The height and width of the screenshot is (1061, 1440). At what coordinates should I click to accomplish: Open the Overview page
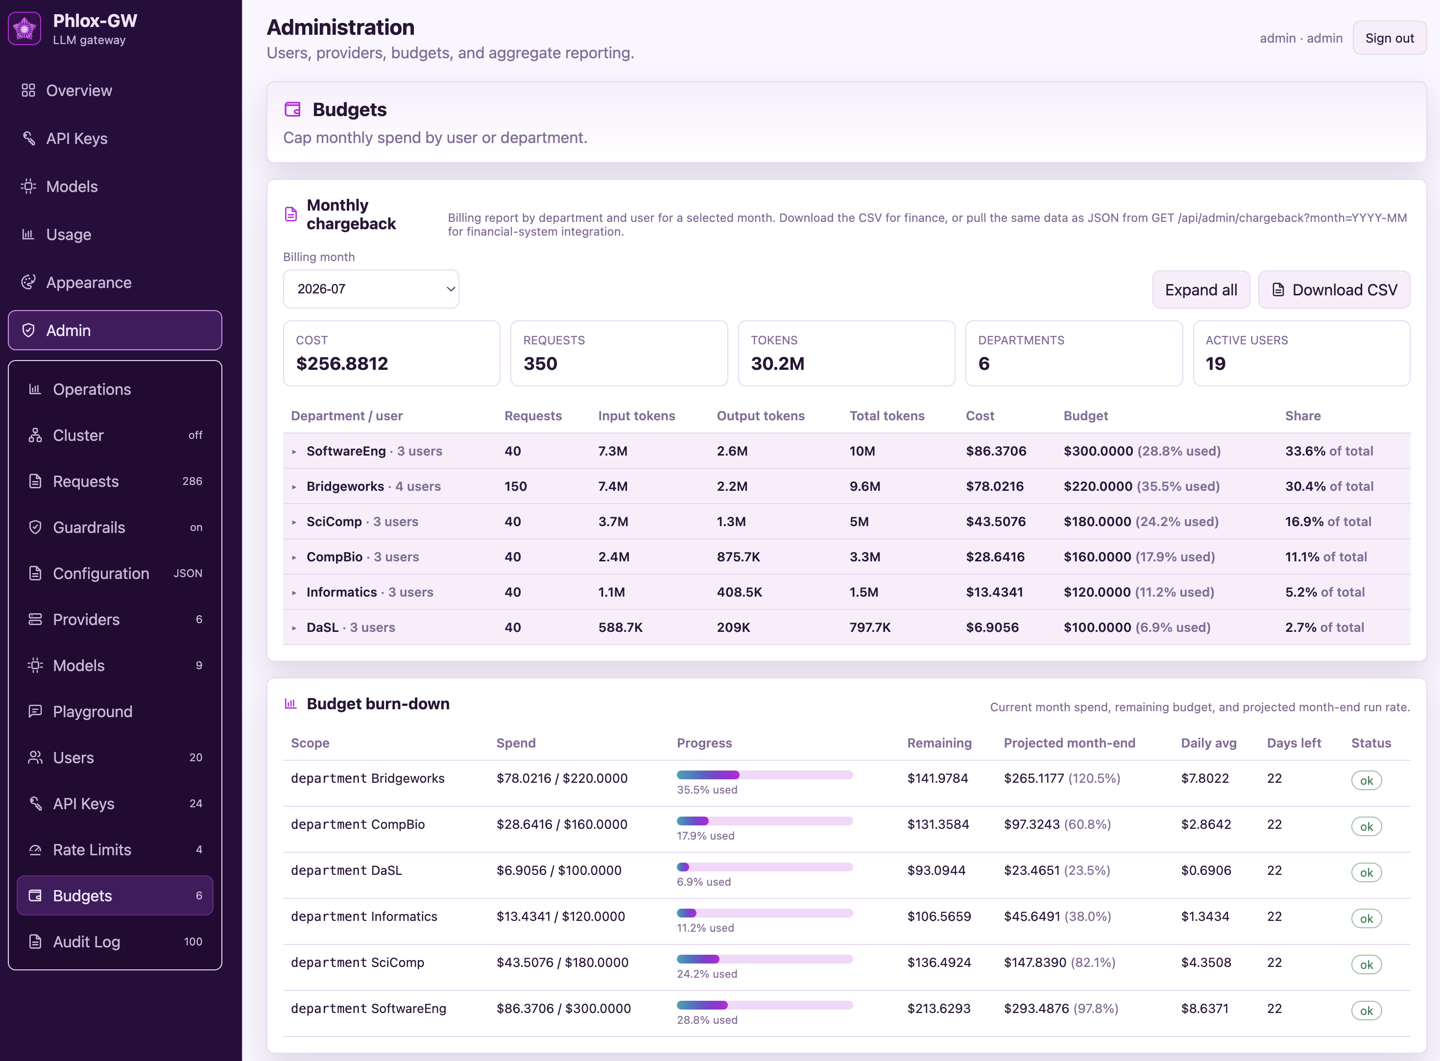point(115,91)
